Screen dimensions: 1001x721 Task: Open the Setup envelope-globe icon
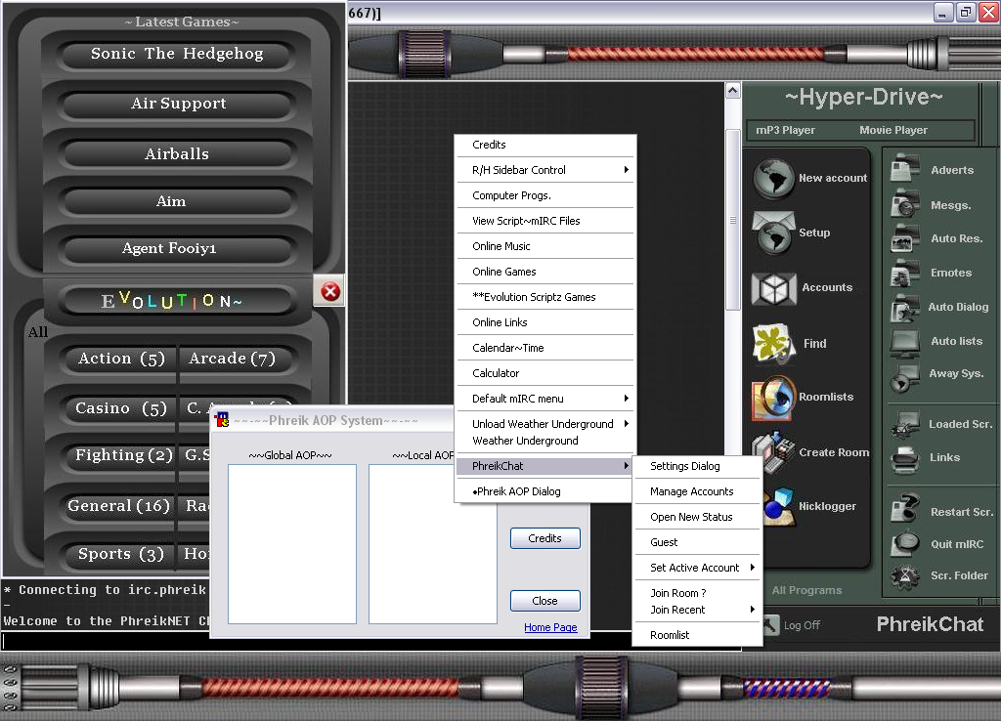click(x=773, y=233)
